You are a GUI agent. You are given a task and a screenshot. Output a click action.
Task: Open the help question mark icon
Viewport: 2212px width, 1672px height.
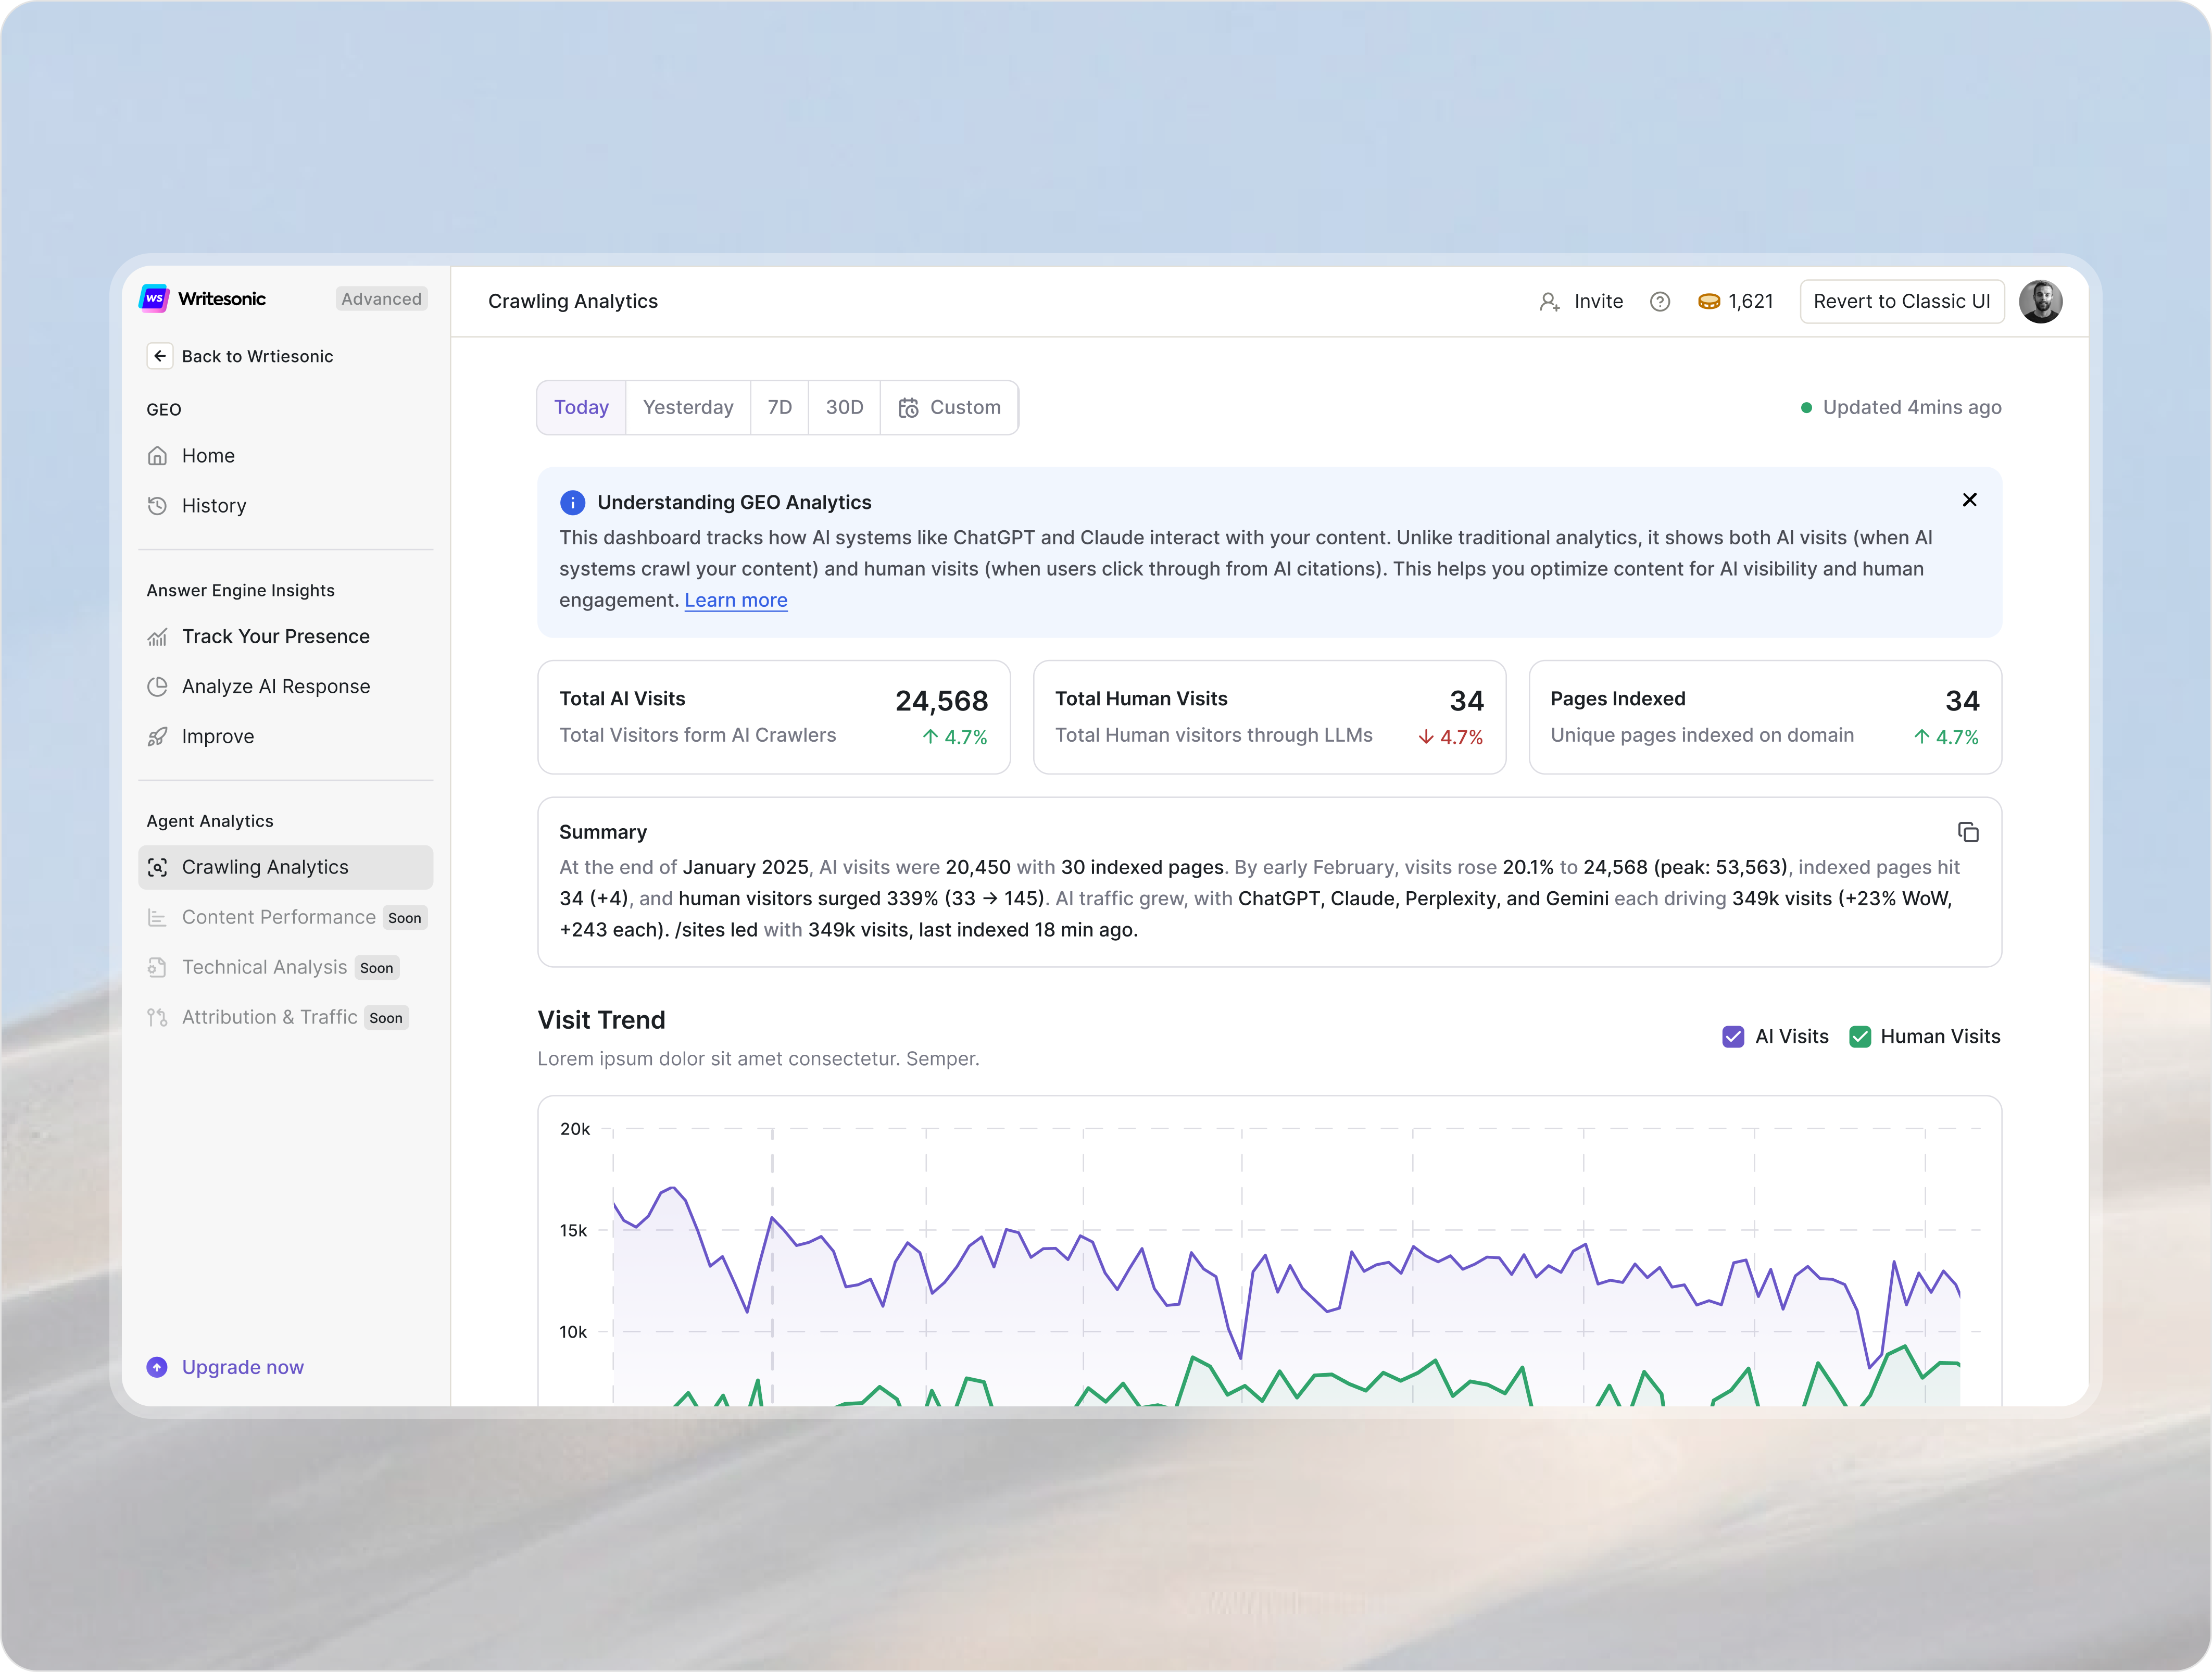click(1659, 301)
